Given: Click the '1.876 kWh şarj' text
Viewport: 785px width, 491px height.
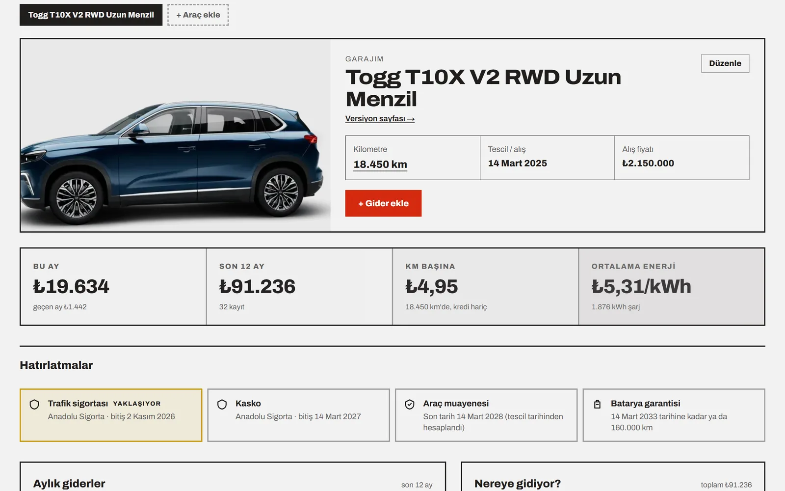Looking at the screenshot, I should coord(616,307).
